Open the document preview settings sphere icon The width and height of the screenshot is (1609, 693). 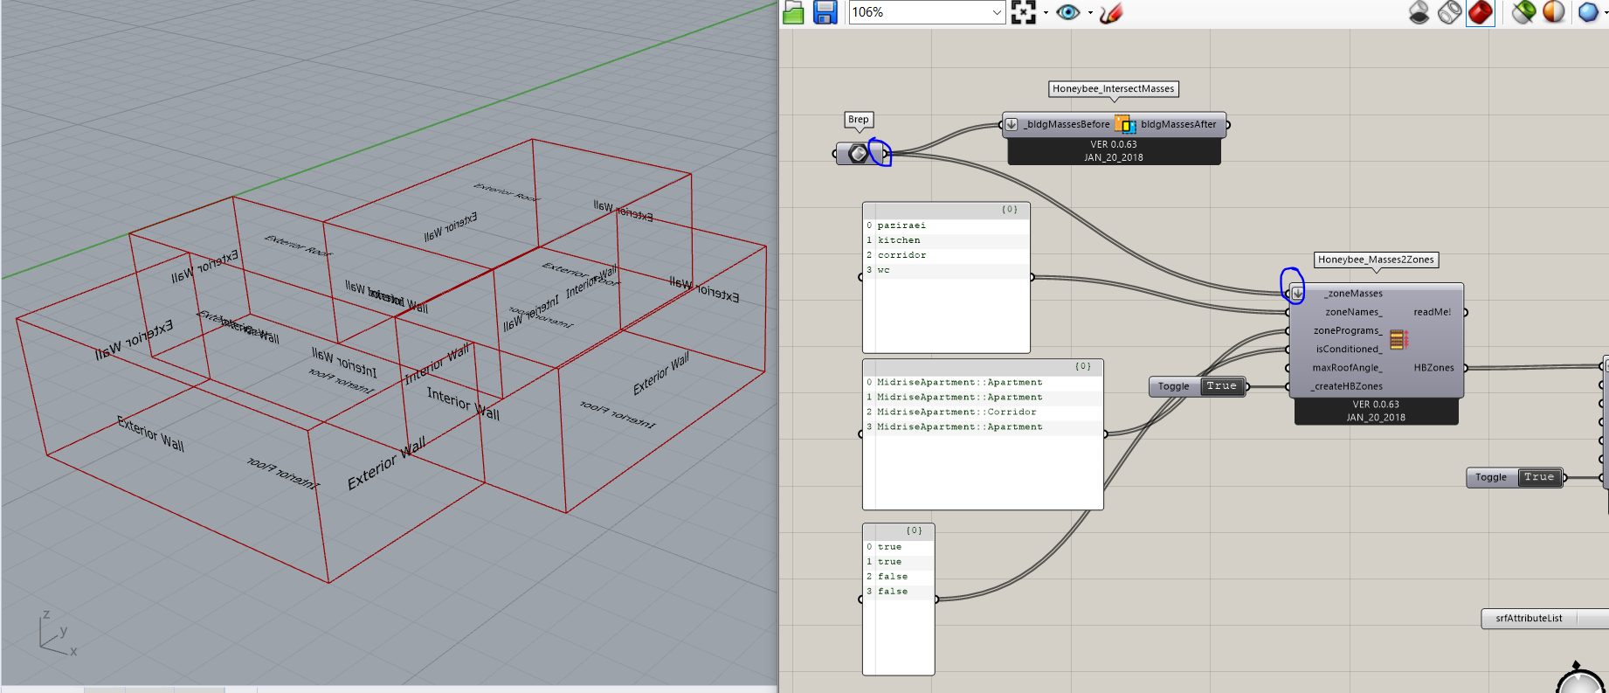pos(1554,12)
